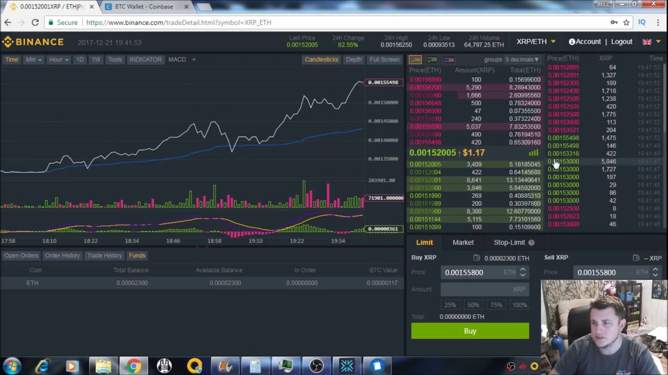The height and width of the screenshot is (375, 668).
Task: Open Windows Start menu
Action: coord(11,366)
